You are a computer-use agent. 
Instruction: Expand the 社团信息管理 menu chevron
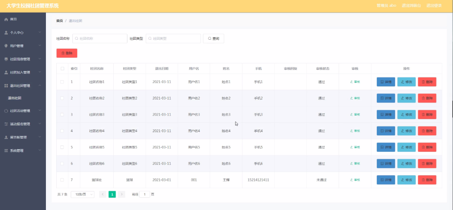[x=40, y=59]
